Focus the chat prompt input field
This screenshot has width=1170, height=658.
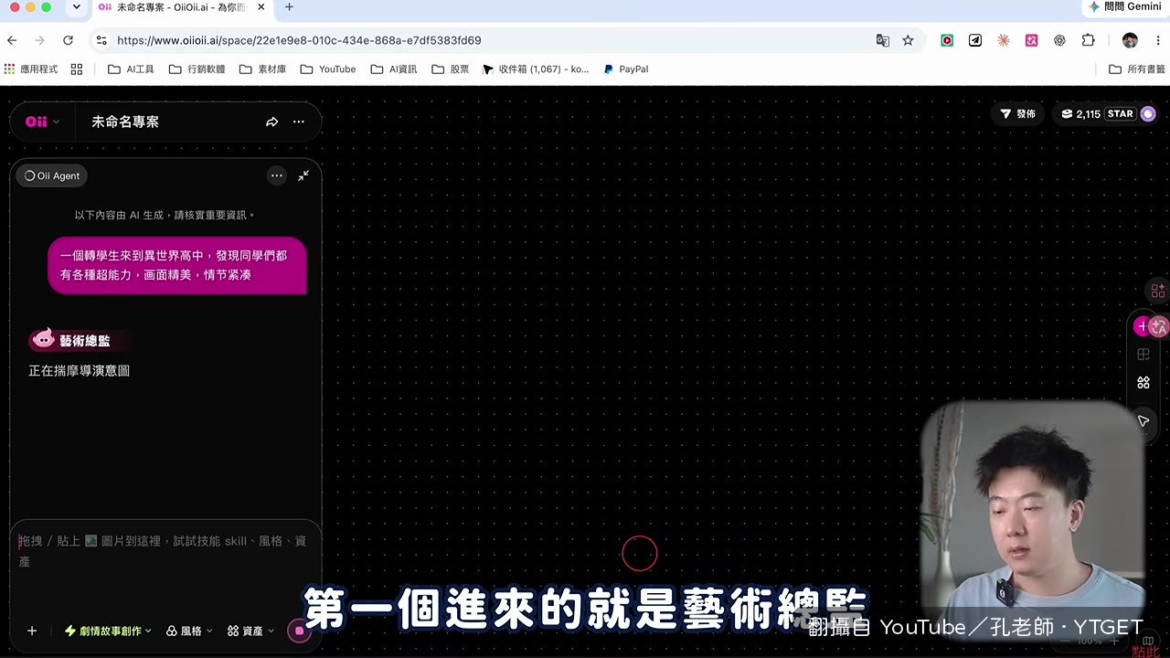(165, 551)
